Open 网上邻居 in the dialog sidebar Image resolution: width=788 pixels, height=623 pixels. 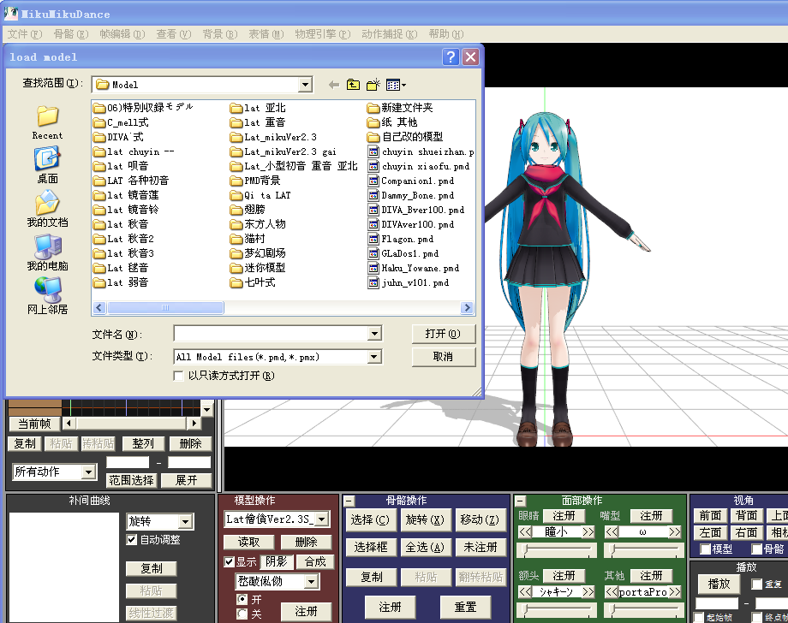tap(48, 296)
